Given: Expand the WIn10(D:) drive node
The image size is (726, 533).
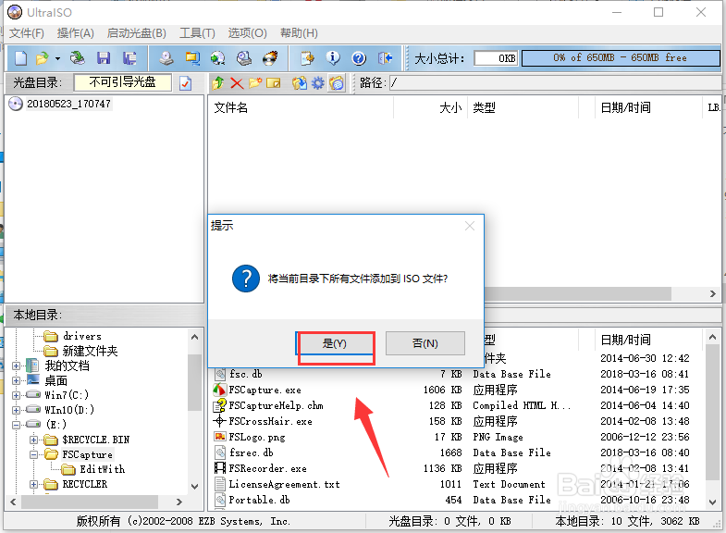Looking at the screenshot, I should coord(17,410).
